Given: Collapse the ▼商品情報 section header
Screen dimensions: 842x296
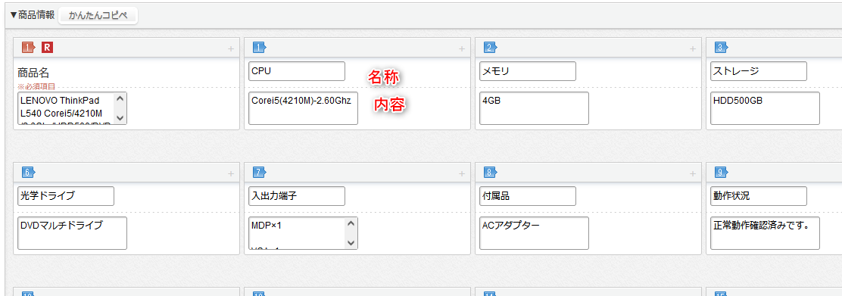Looking at the screenshot, I should [33, 15].
